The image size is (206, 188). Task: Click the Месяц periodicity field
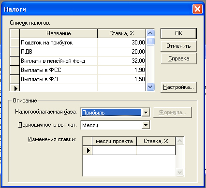(111, 125)
